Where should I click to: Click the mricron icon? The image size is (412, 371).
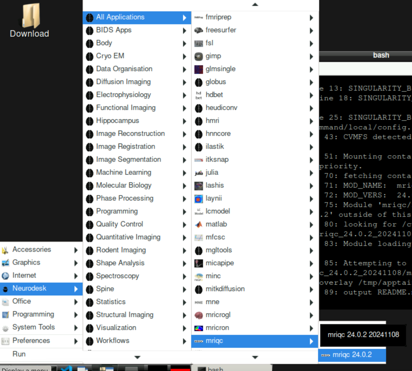tap(198, 328)
